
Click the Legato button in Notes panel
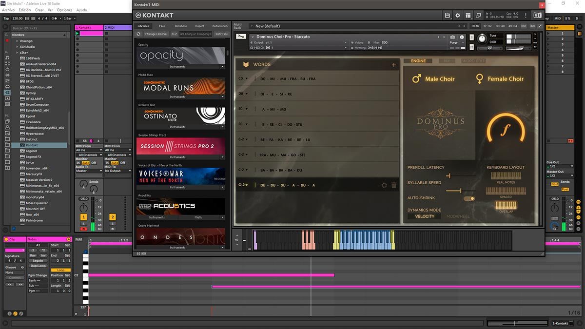[38, 260]
